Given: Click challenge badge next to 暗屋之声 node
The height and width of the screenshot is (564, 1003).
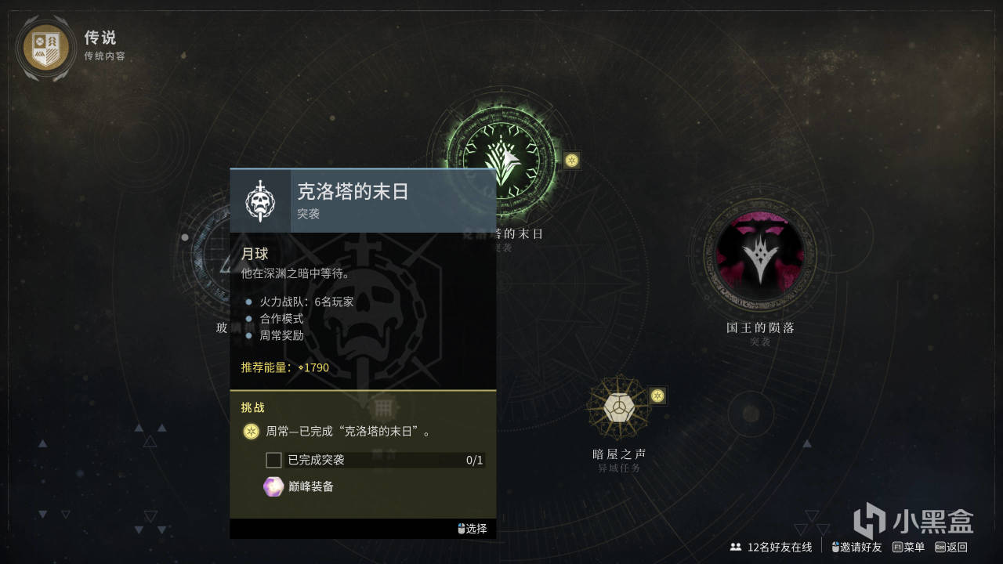Looking at the screenshot, I should [x=658, y=396].
